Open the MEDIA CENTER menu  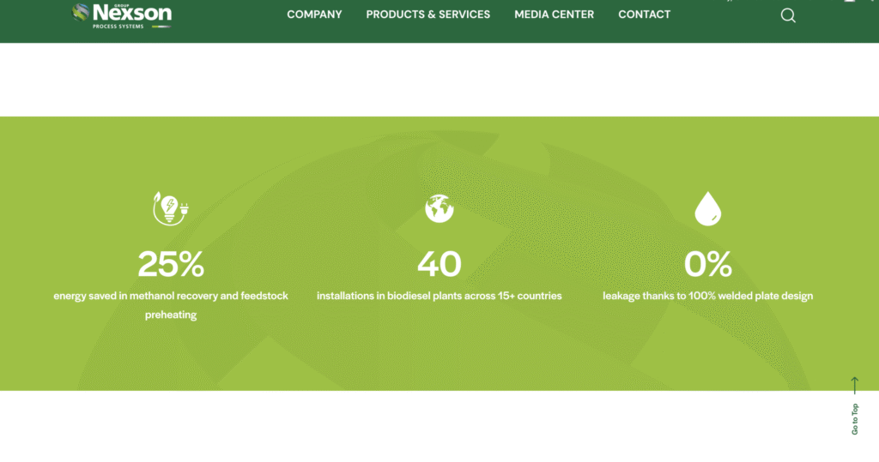[x=554, y=15]
